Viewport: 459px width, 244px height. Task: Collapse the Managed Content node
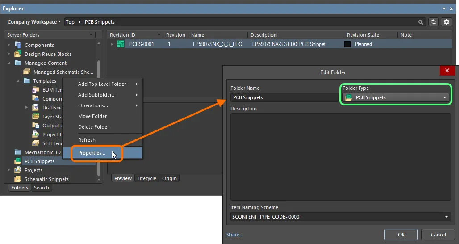coord(9,63)
